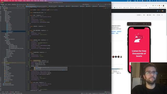Toggle the Pull Requests tool window stripe

pos(1,18)
